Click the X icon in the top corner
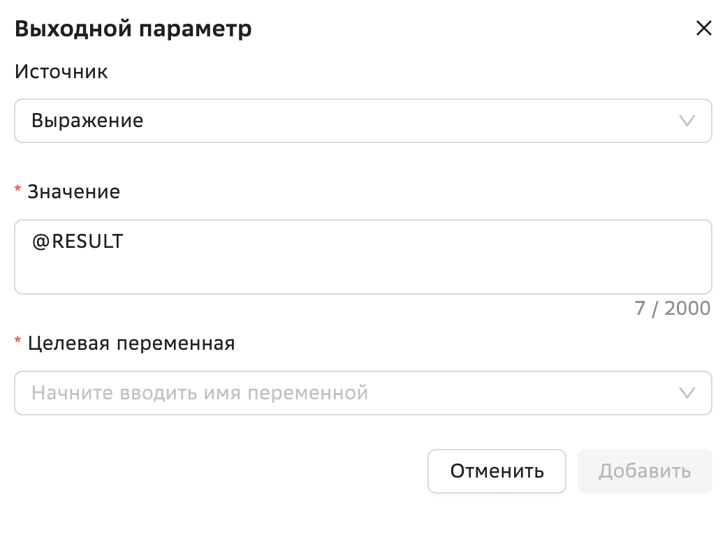This screenshot has height=539, width=725. click(x=703, y=28)
